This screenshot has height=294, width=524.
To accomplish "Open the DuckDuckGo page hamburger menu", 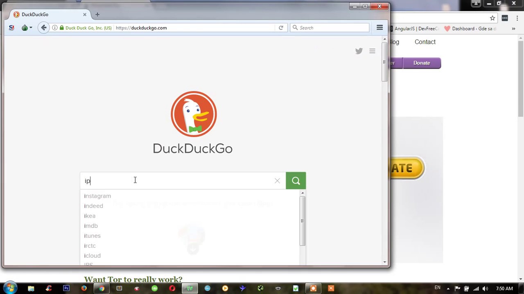I will (372, 51).
